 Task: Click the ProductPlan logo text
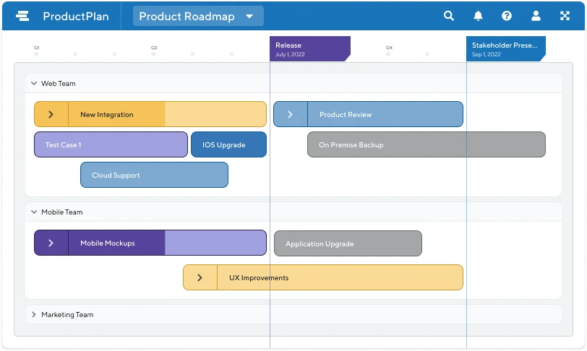(76, 16)
